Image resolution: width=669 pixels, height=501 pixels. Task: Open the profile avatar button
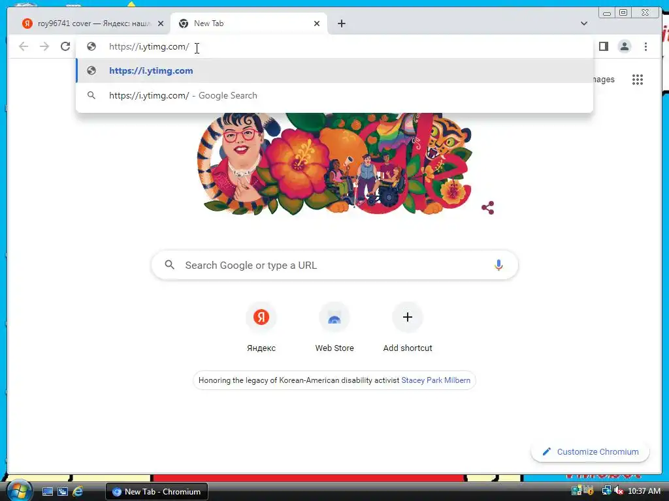(624, 46)
